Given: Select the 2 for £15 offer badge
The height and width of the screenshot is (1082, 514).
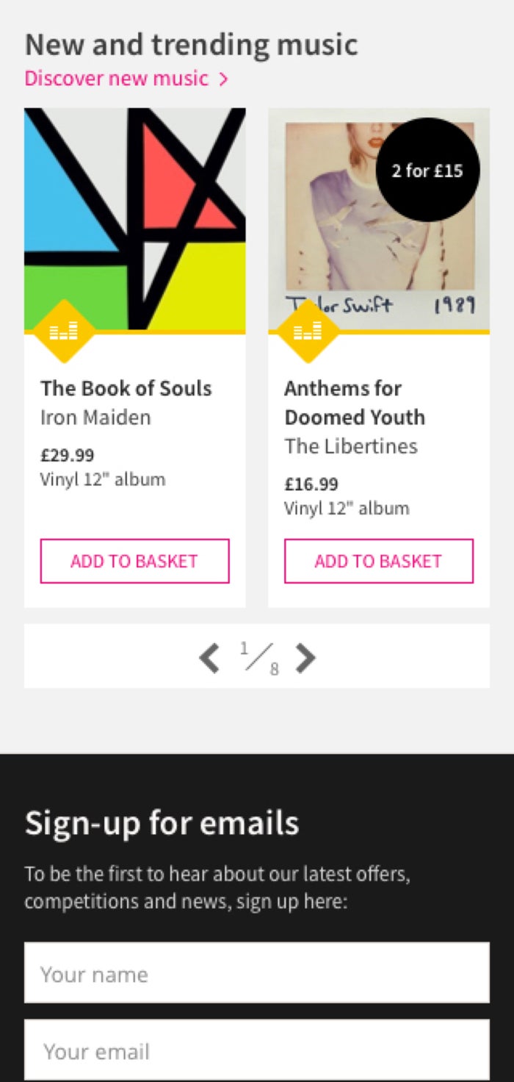Looking at the screenshot, I should 428,171.
